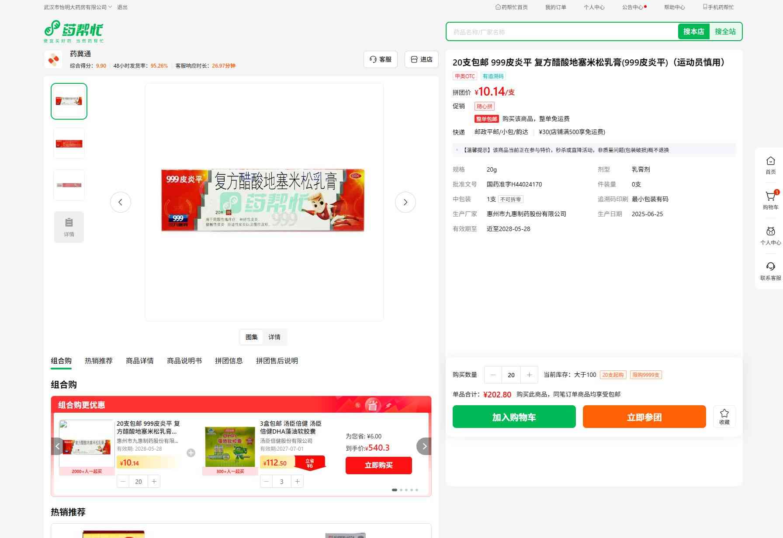Click the orange 立即参团 button
The width and height of the screenshot is (783, 538).
pyautogui.click(x=644, y=417)
